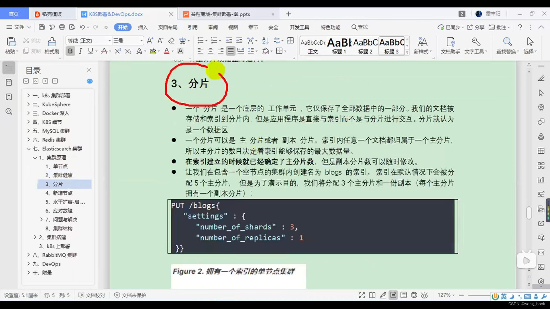Cut selection using the 剪切 scissors icon
Image resolution: width=550 pixels, height=309 pixels.
tap(32, 41)
